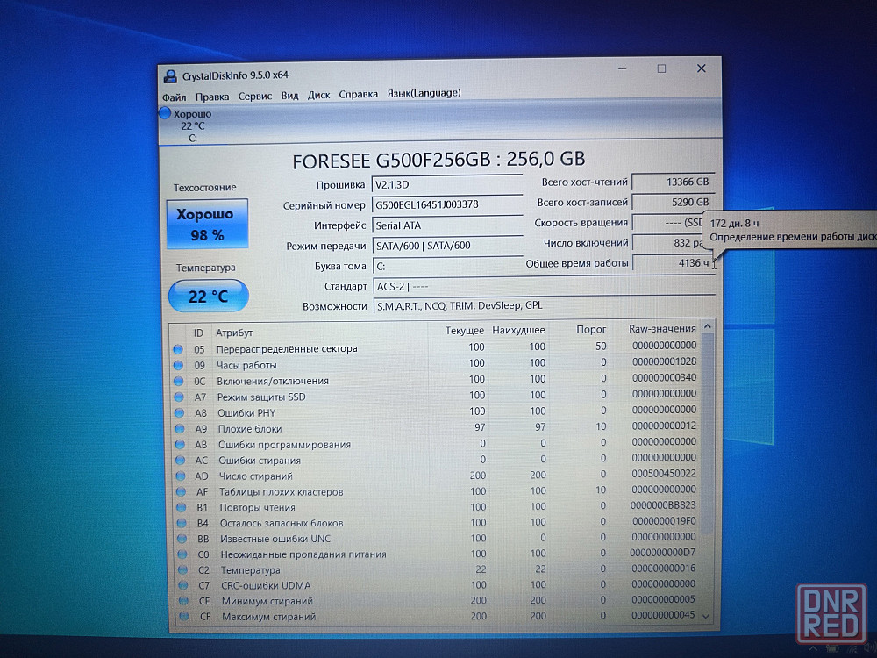
Task: Click status icon of Ошибки программирования row
Action: [x=180, y=445]
